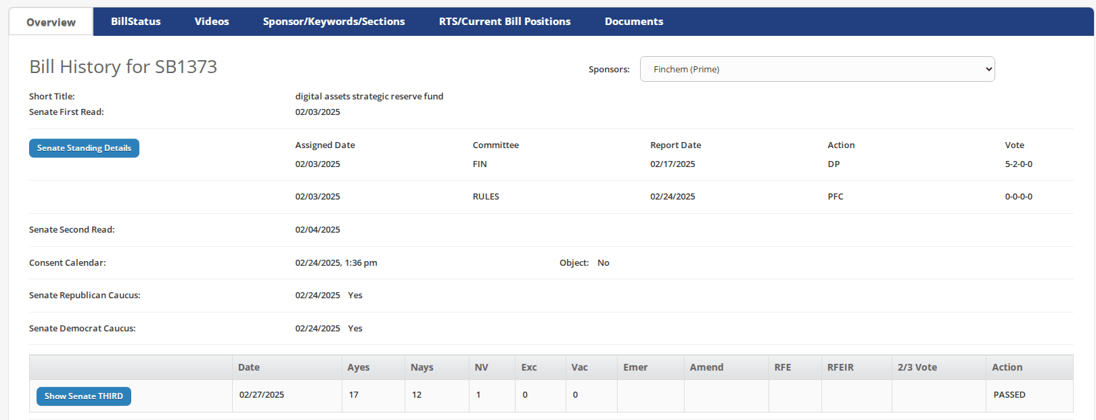The height and width of the screenshot is (420, 1096).
Task: Click the 02/27/2025 third read date cell
Action: pyautogui.click(x=262, y=395)
